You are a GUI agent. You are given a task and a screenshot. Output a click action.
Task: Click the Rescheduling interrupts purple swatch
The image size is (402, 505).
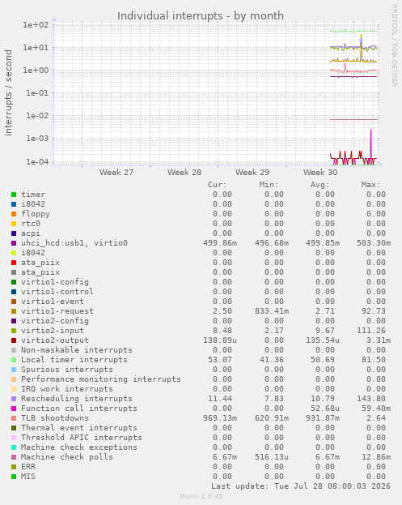[14, 399]
